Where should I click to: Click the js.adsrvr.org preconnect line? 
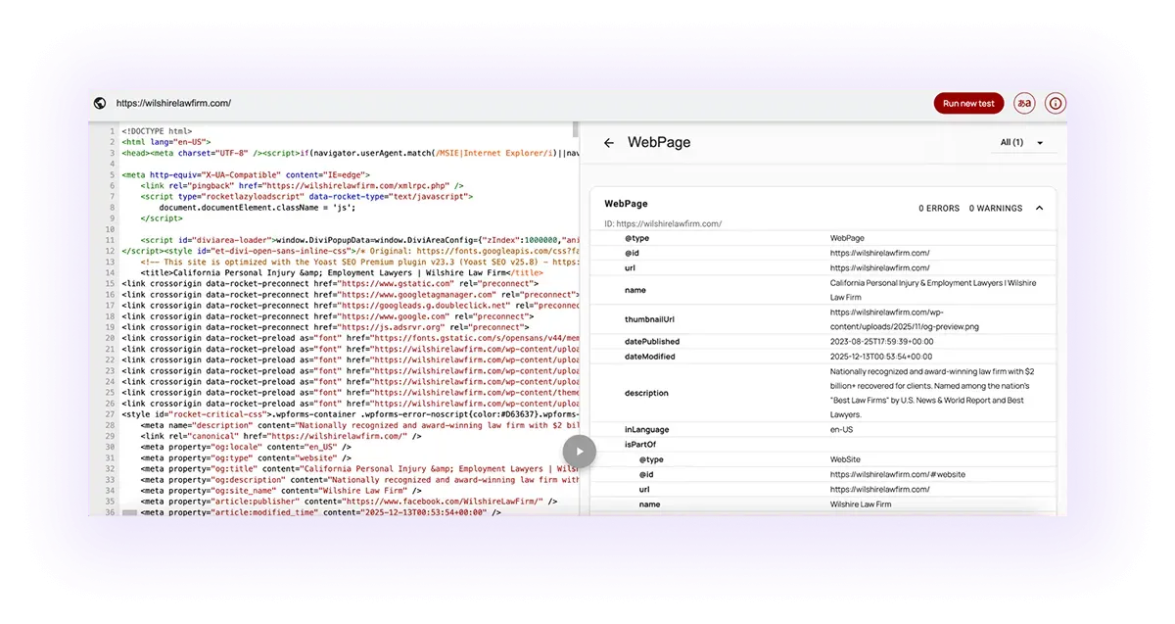pyautogui.click(x=325, y=327)
